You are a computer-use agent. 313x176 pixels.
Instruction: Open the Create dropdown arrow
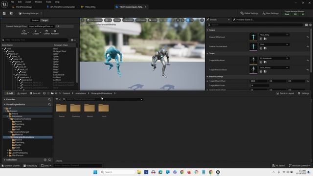point(40,32)
